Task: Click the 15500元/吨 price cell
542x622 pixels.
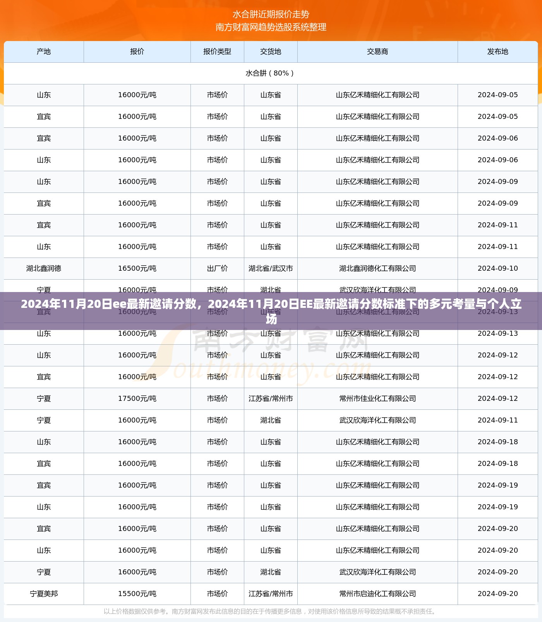Action: [137, 594]
